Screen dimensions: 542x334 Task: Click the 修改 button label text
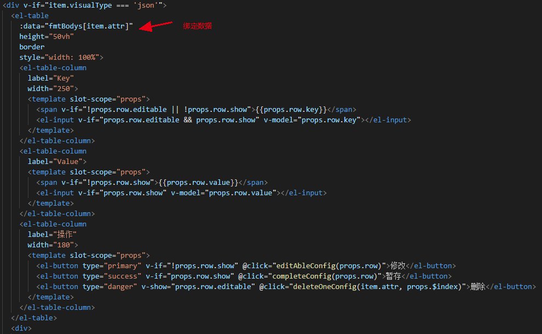point(398,266)
